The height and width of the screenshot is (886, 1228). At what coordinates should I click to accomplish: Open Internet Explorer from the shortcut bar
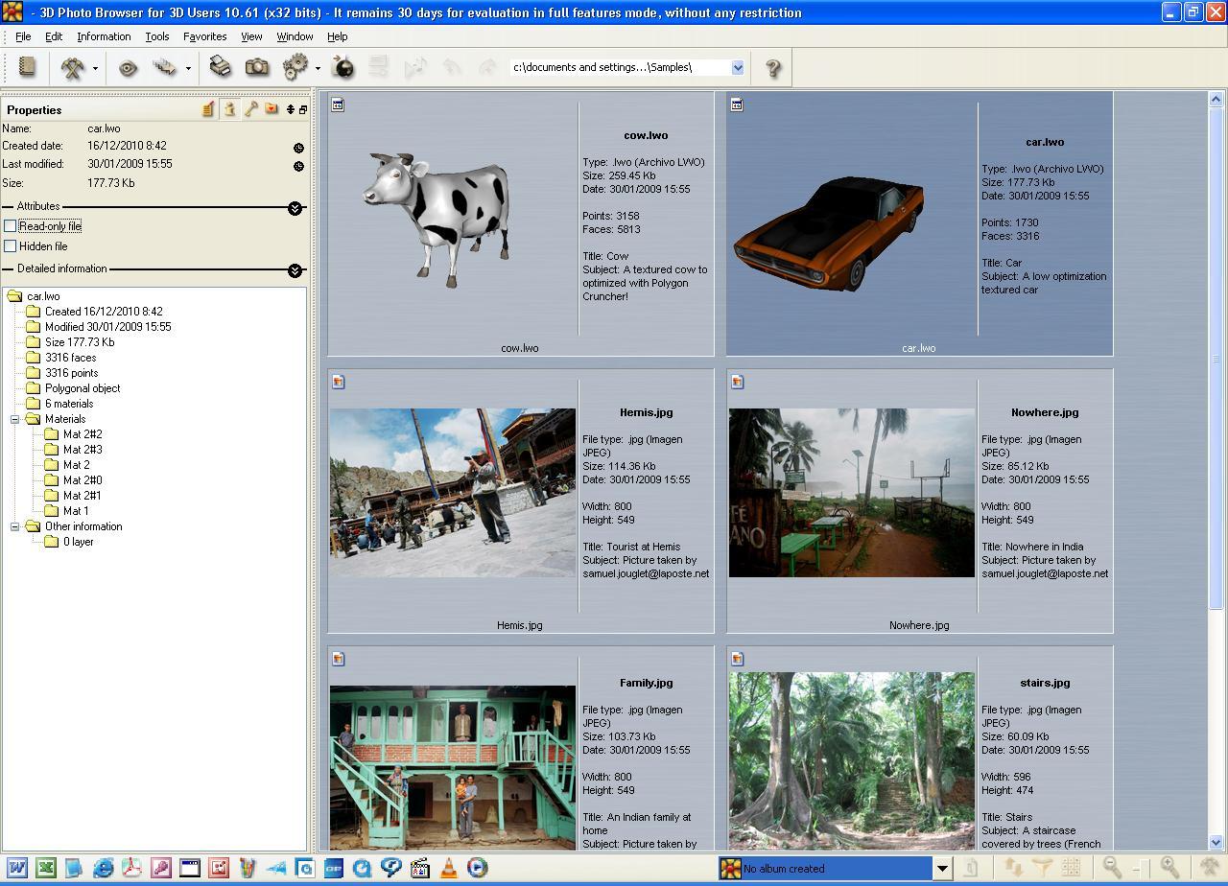[x=103, y=869]
